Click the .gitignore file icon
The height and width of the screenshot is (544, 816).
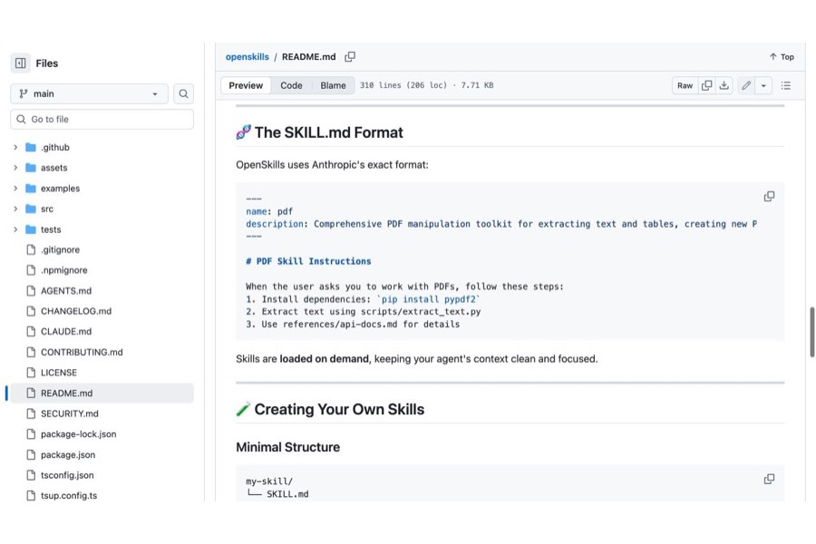coord(31,250)
